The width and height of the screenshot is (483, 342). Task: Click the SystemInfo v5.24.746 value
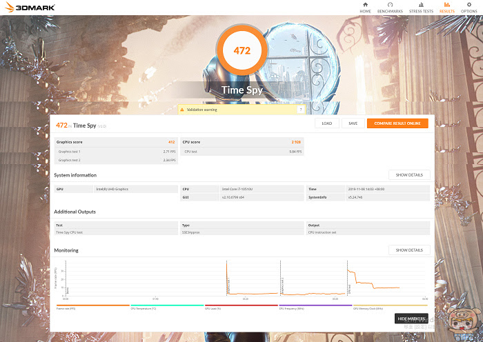355,197
